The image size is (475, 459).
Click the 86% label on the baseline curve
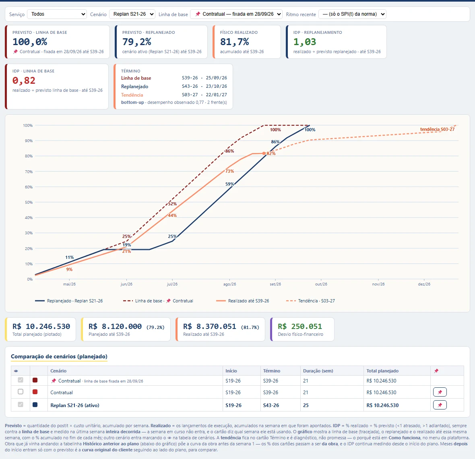click(229, 151)
